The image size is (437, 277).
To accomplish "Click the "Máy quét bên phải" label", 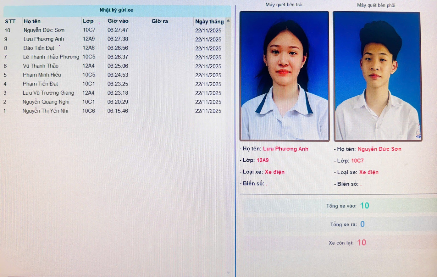I will pyautogui.click(x=376, y=5).
